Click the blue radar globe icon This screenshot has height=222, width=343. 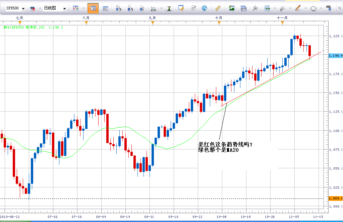pyautogui.click(x=204, y=8)
